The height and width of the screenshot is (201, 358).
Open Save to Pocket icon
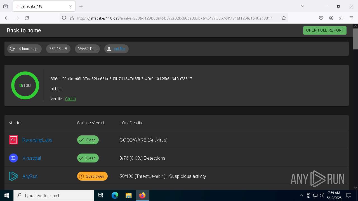click(x=321, y=18)
